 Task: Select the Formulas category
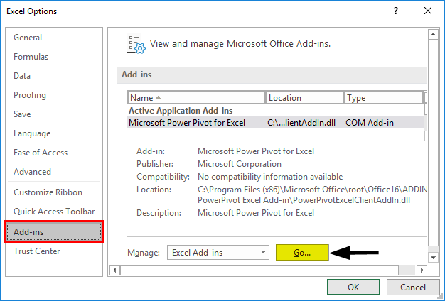(54, 57)
